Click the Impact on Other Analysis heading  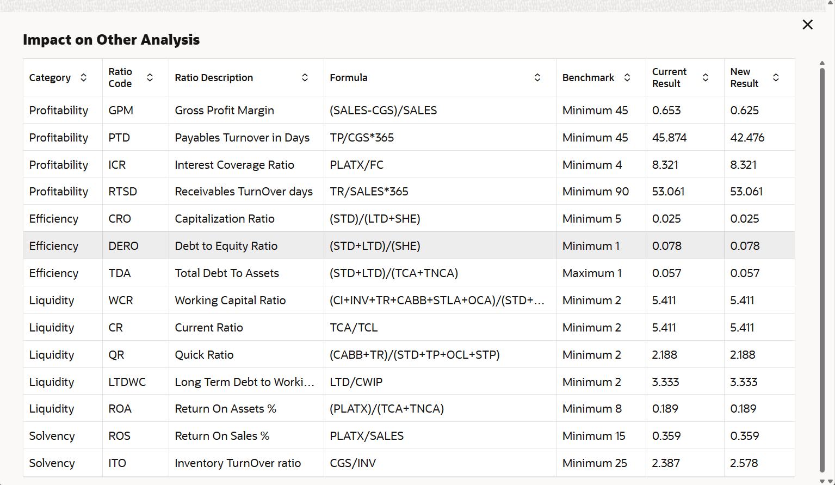tap(112, 40)
